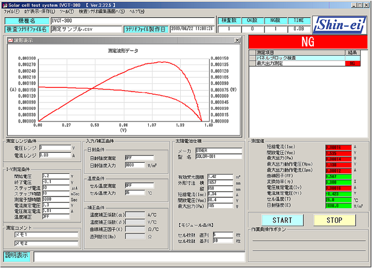Click the 有効受光面積 field 1.42
372x268 pixels.
[x=220, y=177]
